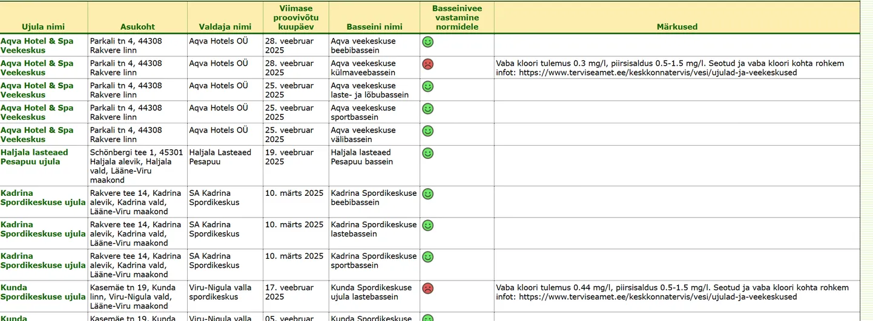This screenshot has height=321, width=873.
Task: Open Haljala lasteaed Pesapuu ujula link
Action: point(35,157)
